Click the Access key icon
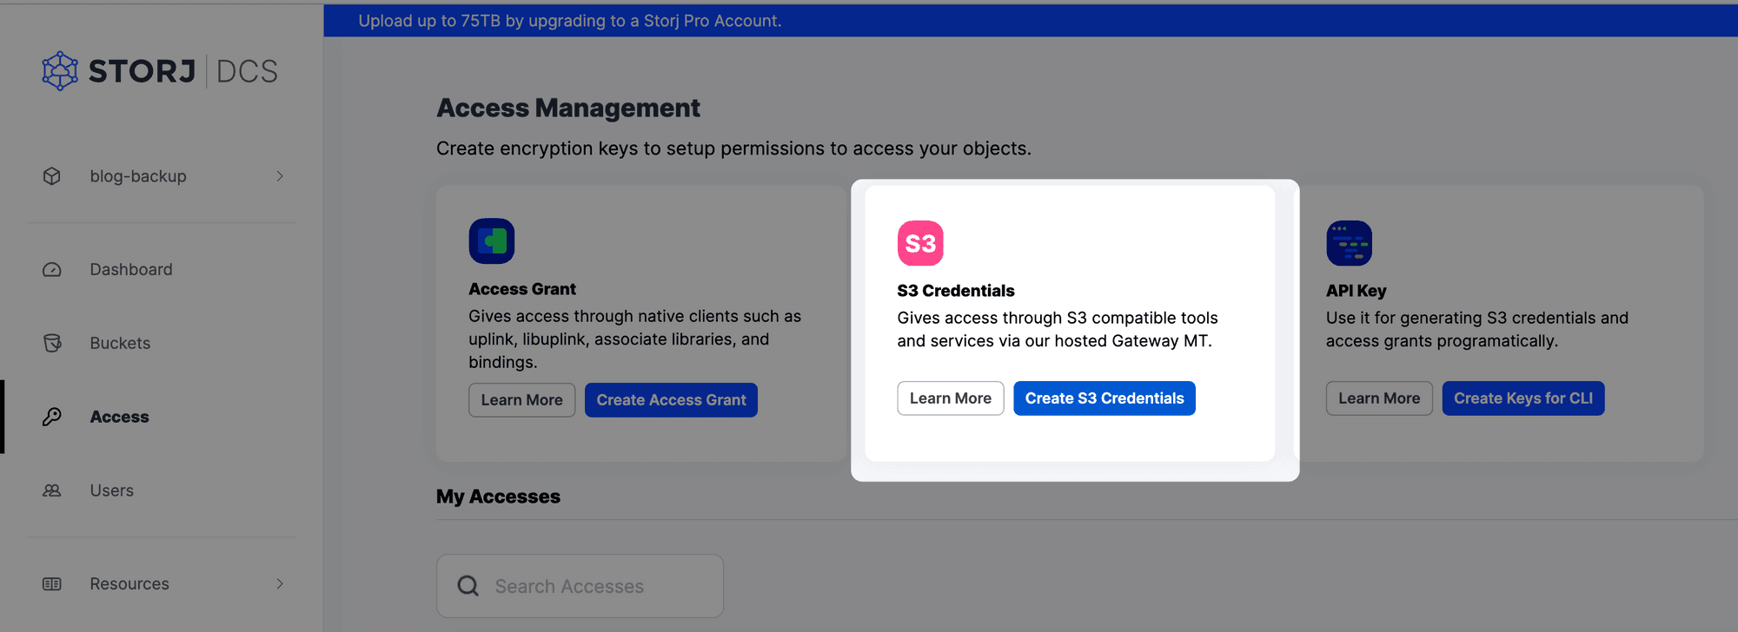1738x632 pixels. (x=52, y=417)
